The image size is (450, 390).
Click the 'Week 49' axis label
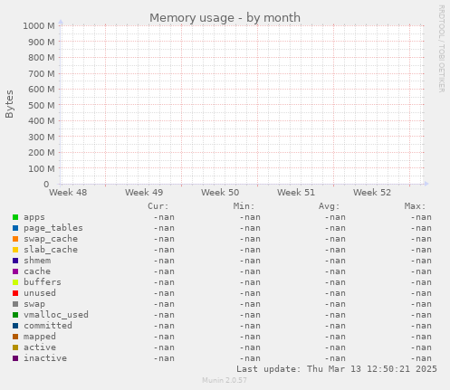(x=144, y=193)
